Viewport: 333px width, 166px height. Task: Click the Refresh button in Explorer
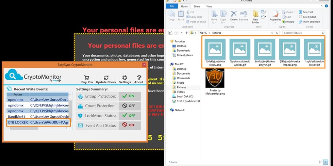point(277,33)
